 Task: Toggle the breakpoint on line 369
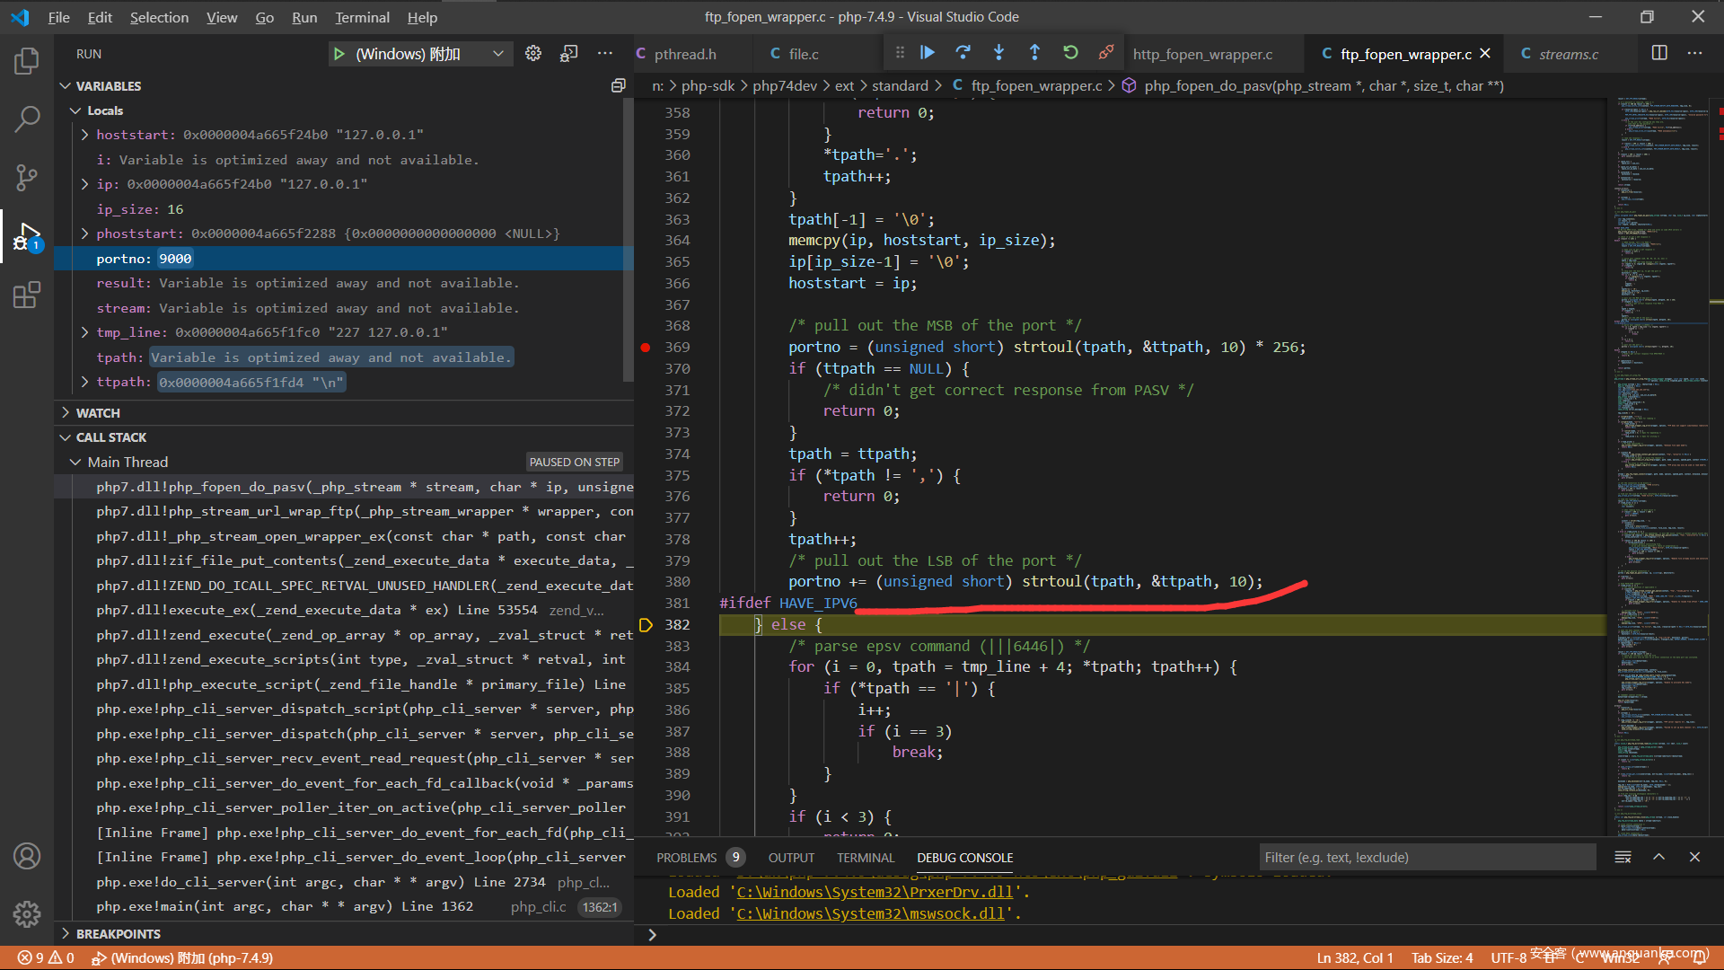[646, 348]
